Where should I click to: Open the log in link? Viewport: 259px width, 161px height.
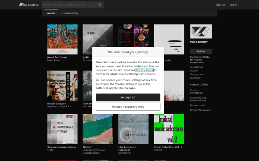tap(234, 5)
